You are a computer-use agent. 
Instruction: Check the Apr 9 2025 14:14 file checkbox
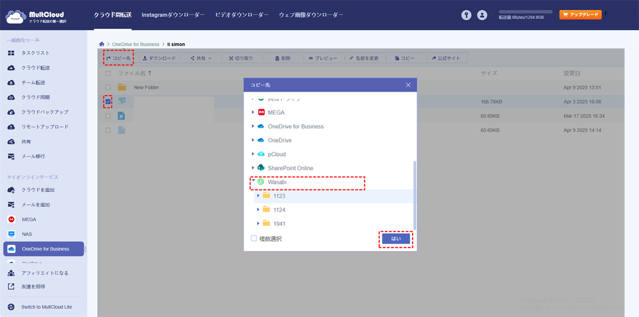tap(108, 130)
